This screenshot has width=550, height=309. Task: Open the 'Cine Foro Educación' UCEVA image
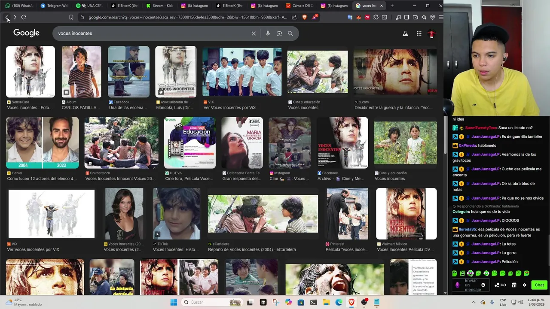[189, 142]
